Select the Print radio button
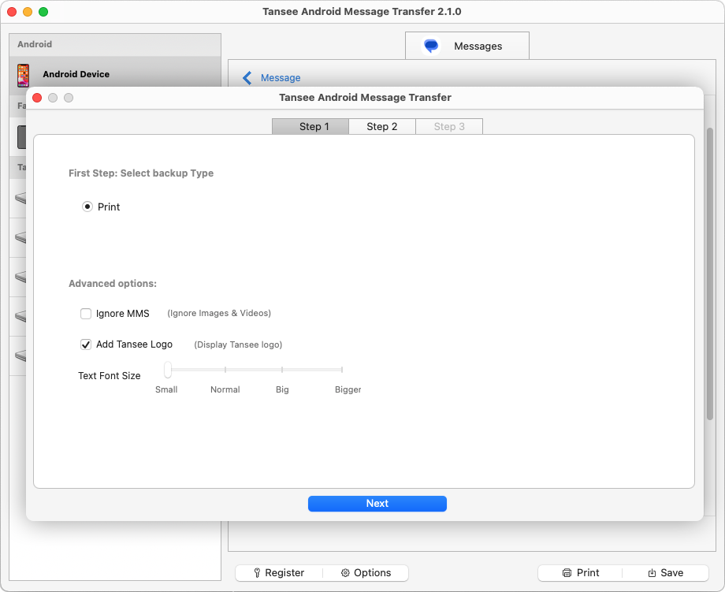This screenshot has height=592, width=725. pyautogui.click(x=87, y=207)
